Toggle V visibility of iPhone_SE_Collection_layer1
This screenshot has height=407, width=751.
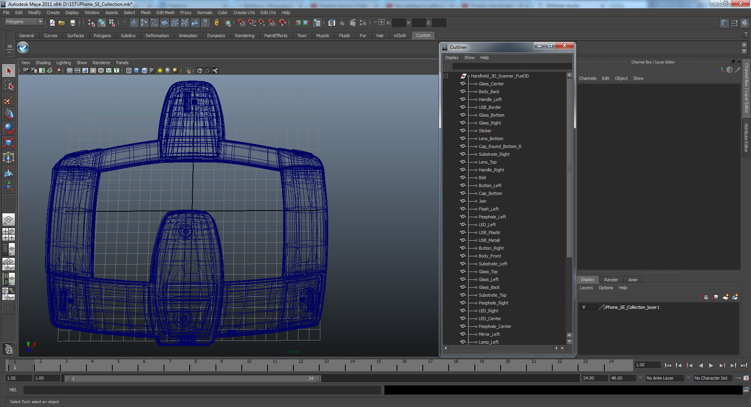click(584, 307)
